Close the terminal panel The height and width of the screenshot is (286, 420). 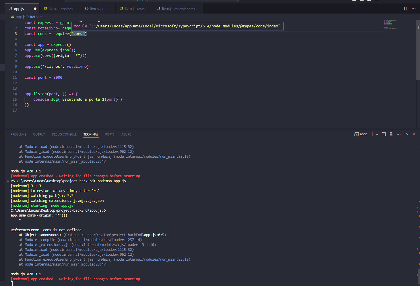tap(414, 134)
